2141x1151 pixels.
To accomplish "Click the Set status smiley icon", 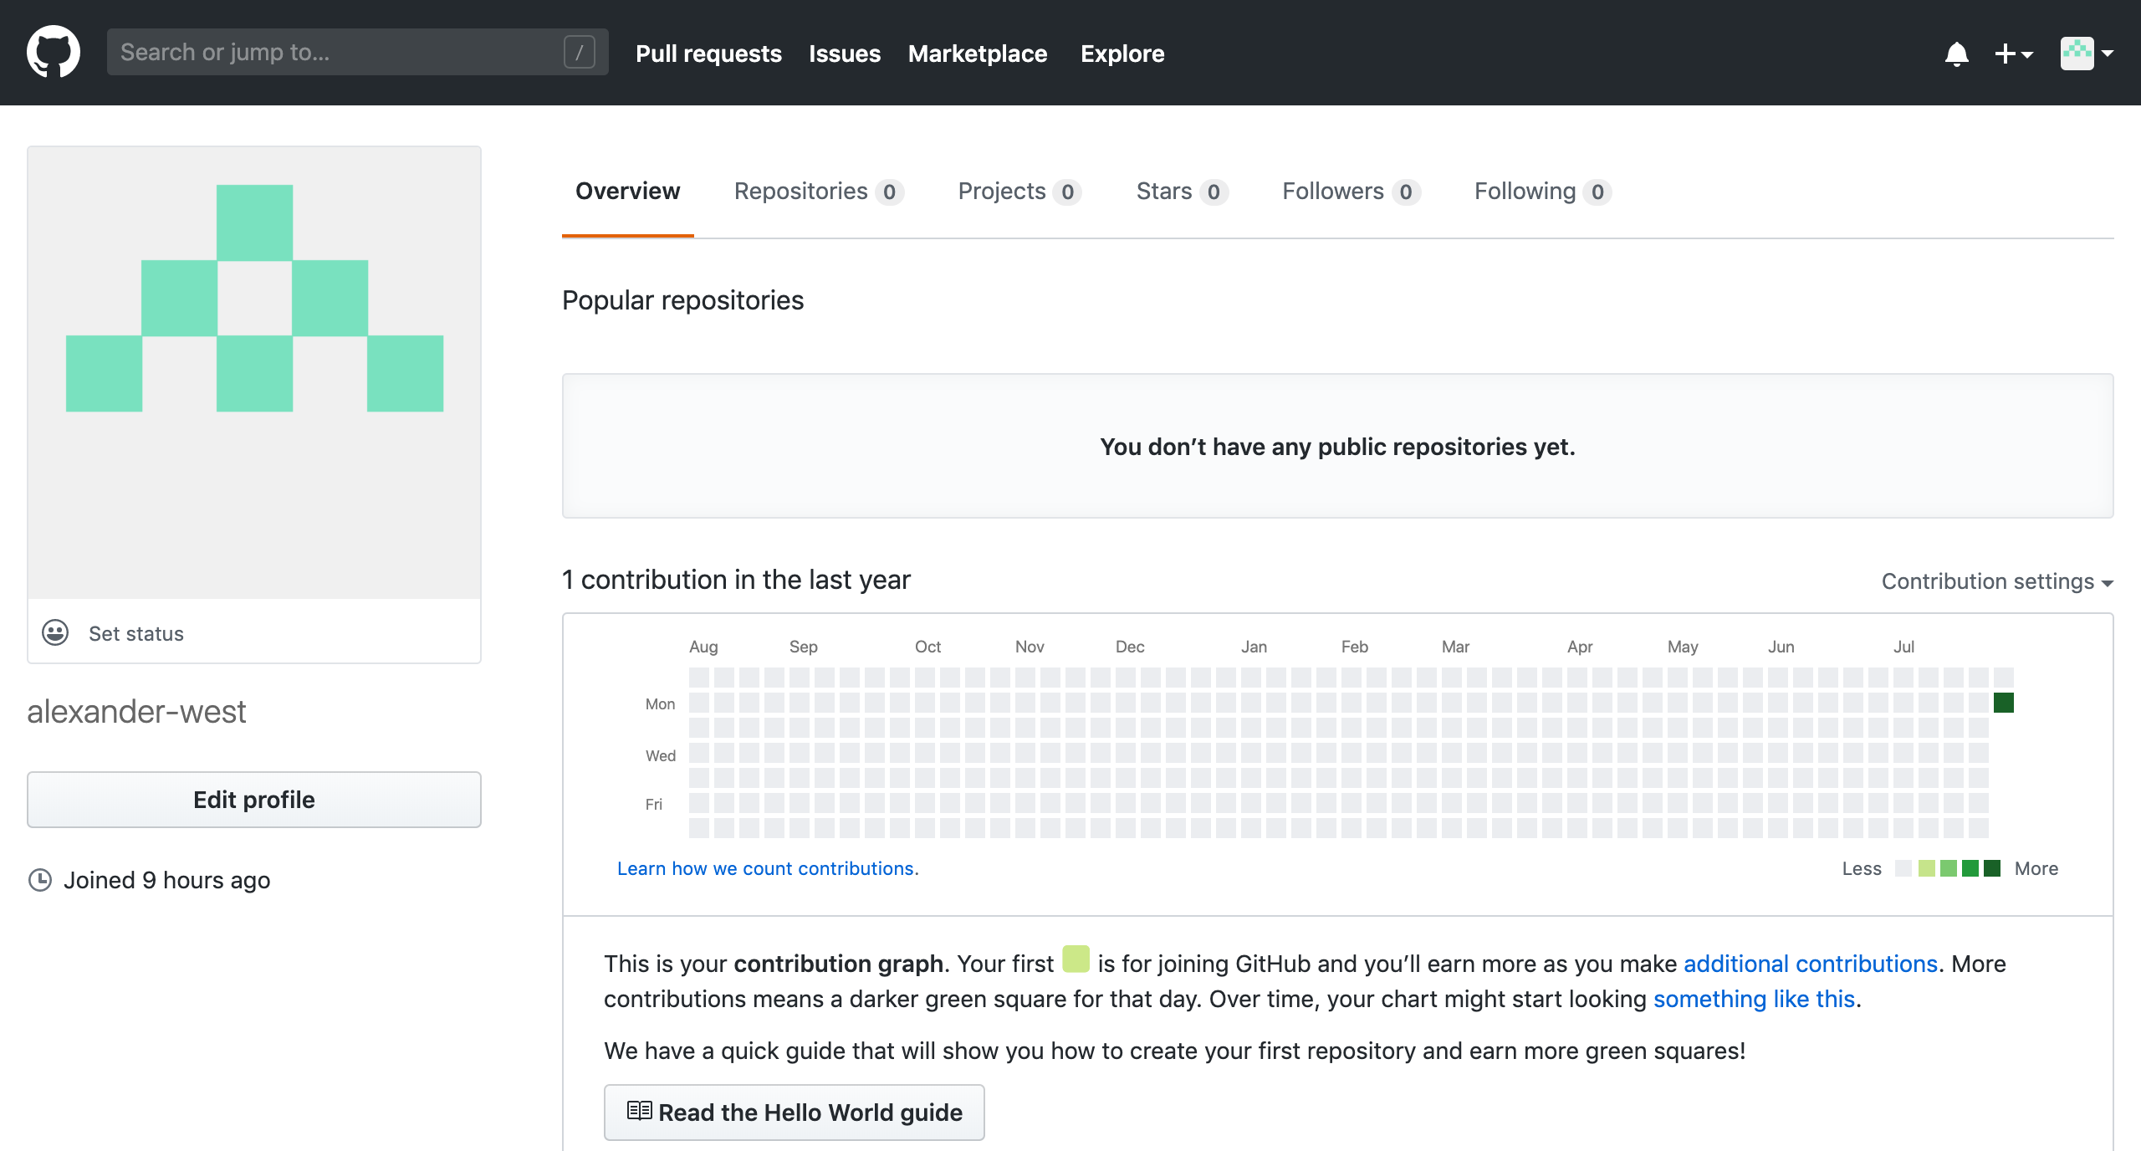I will [54, 633].
